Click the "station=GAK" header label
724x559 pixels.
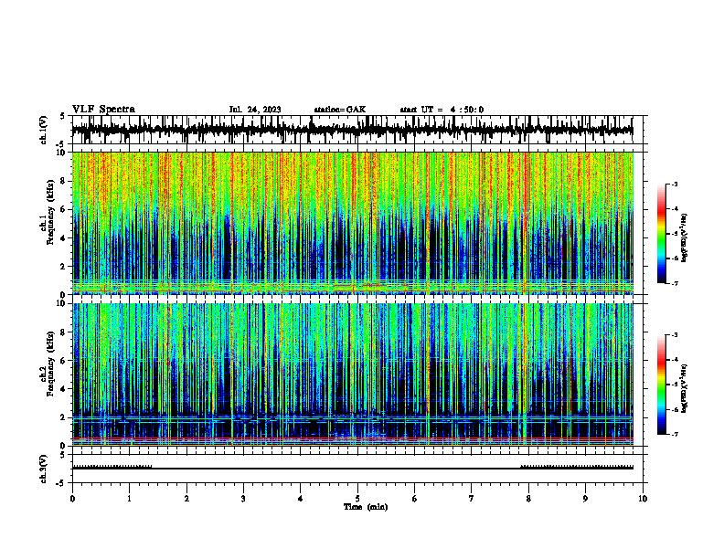coord(340,110)
